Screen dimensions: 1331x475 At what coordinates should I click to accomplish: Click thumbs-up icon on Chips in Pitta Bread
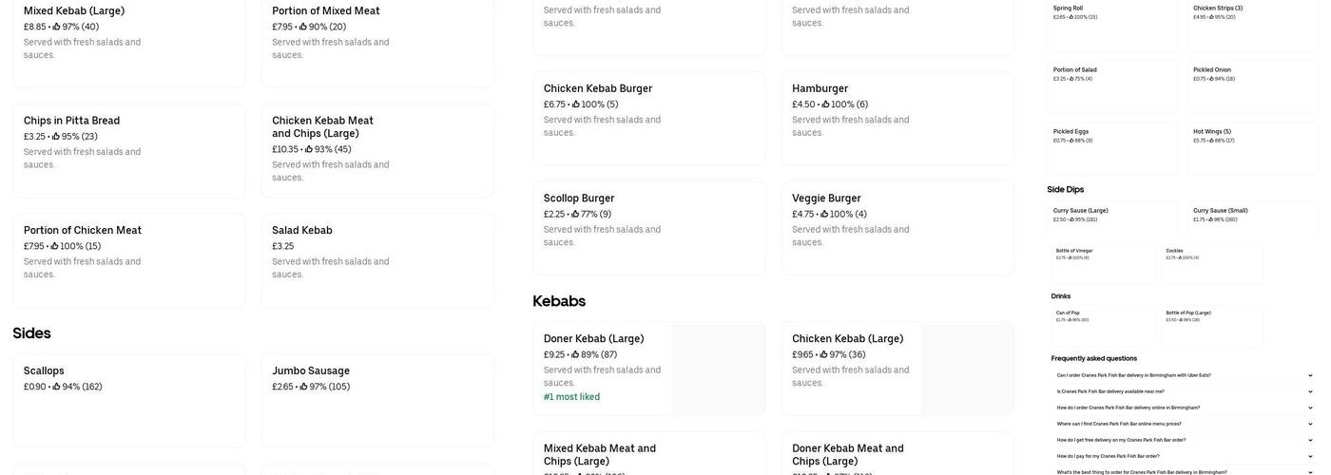click(x=56, y=136)
